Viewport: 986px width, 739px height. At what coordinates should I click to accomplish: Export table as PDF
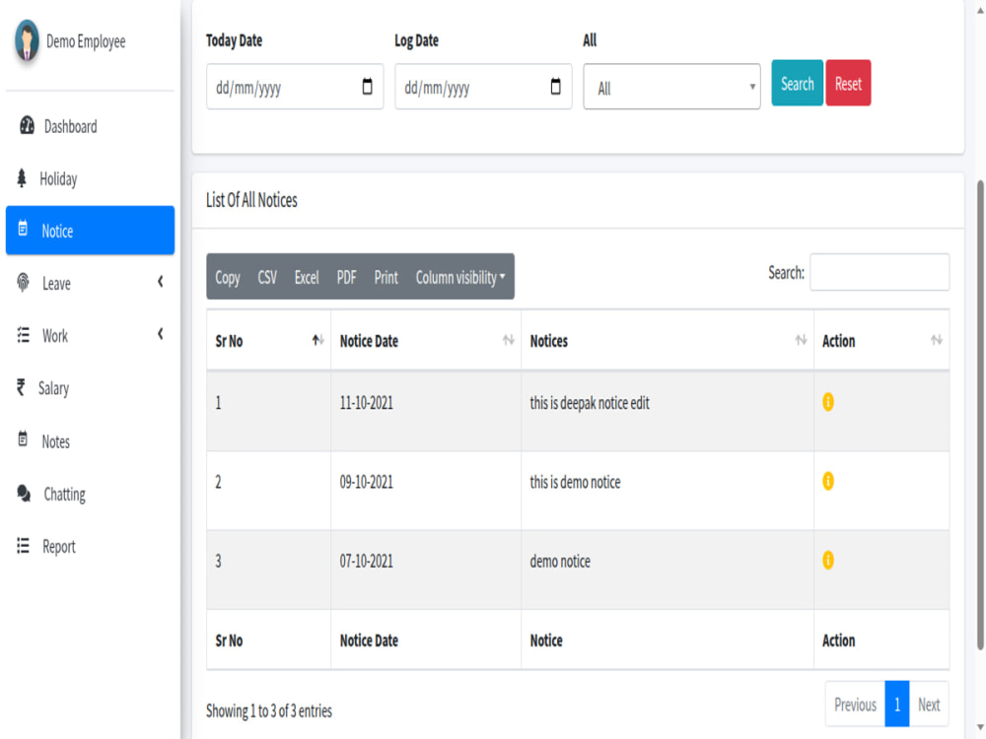(x=346, y=277)
